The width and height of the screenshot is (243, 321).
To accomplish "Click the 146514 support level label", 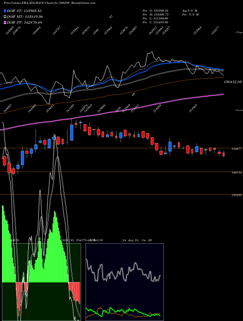I will tap(237, 173).
